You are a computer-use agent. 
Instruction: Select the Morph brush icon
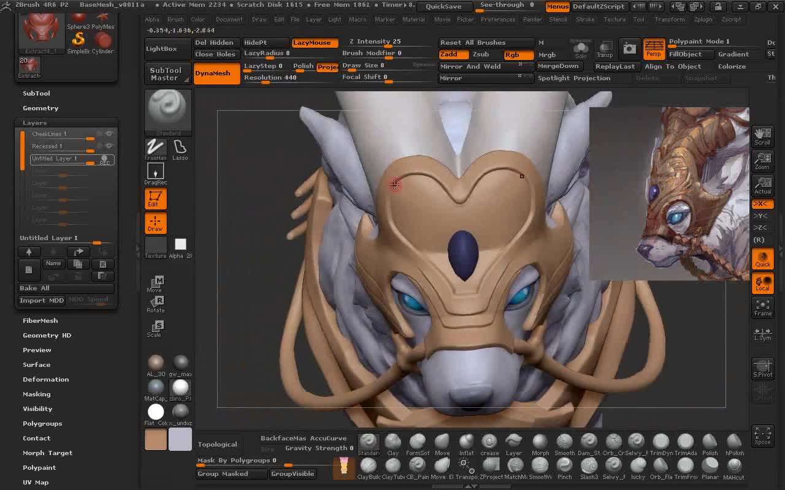(540, 444)
